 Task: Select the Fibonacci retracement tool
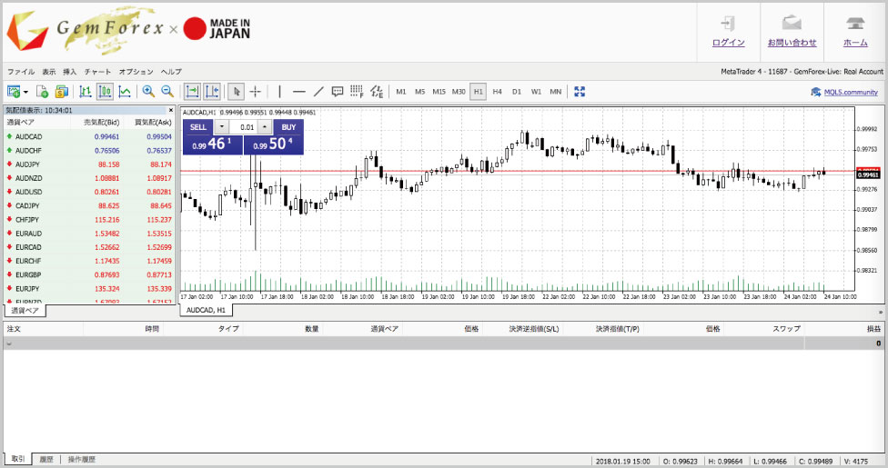(x=357, y=91)
